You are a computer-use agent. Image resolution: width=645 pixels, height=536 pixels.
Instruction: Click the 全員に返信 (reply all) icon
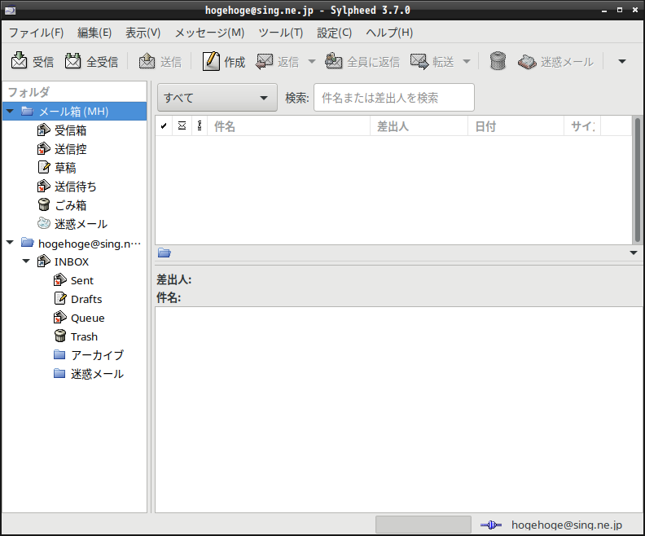click(x=333, y=61)
